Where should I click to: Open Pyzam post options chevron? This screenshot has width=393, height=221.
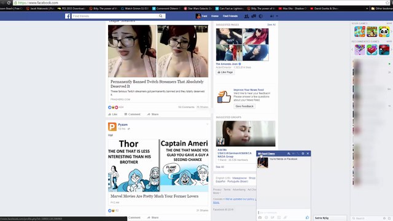pos(207,124)
